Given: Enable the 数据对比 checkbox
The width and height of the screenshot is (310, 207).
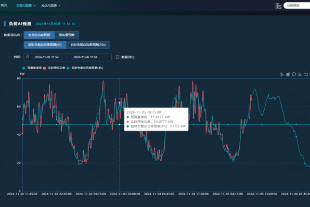Looking at the screenshot, I should [118, 57].
